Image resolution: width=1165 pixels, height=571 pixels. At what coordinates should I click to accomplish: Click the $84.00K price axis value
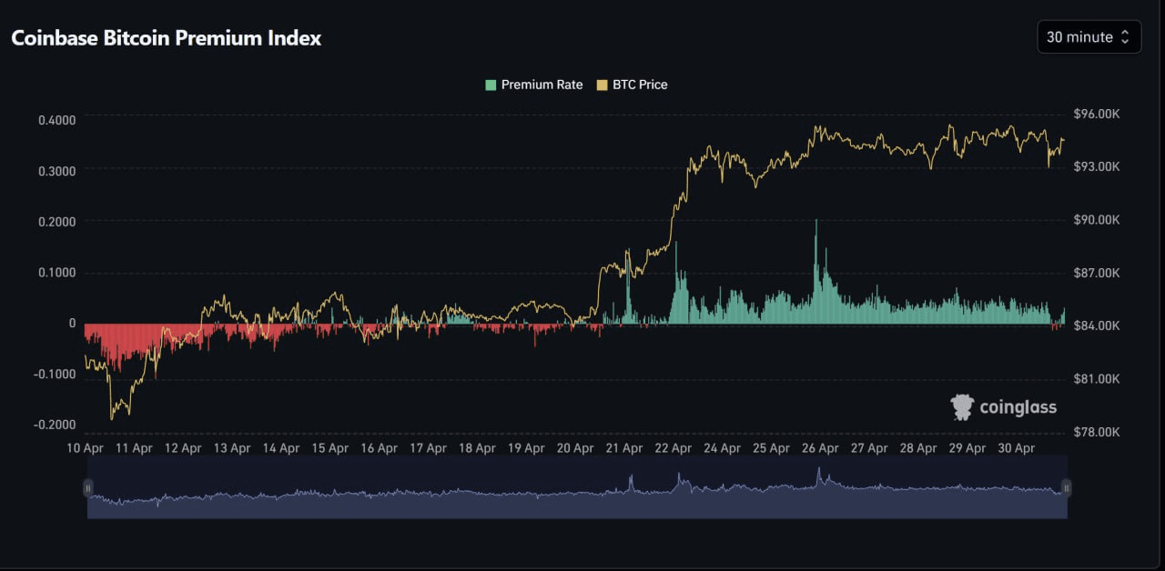click(x=1096, y=325)
